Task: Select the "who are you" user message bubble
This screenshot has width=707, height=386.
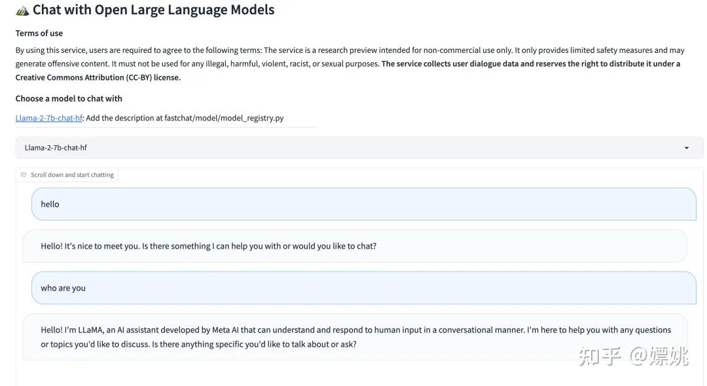Action: [x=363, y=288]
